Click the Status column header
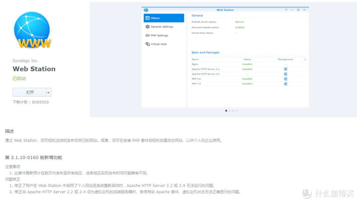Screen dimensions: 357x202 pyautogui.click(x=247, y=59)
